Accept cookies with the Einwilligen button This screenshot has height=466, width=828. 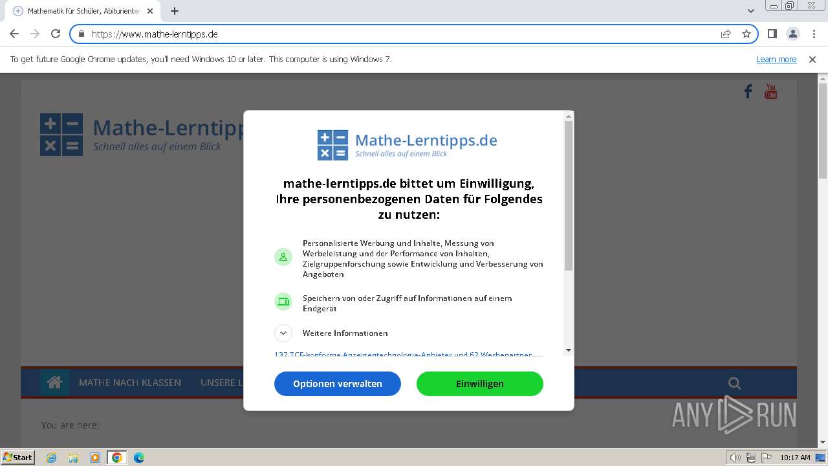[480, 384]
